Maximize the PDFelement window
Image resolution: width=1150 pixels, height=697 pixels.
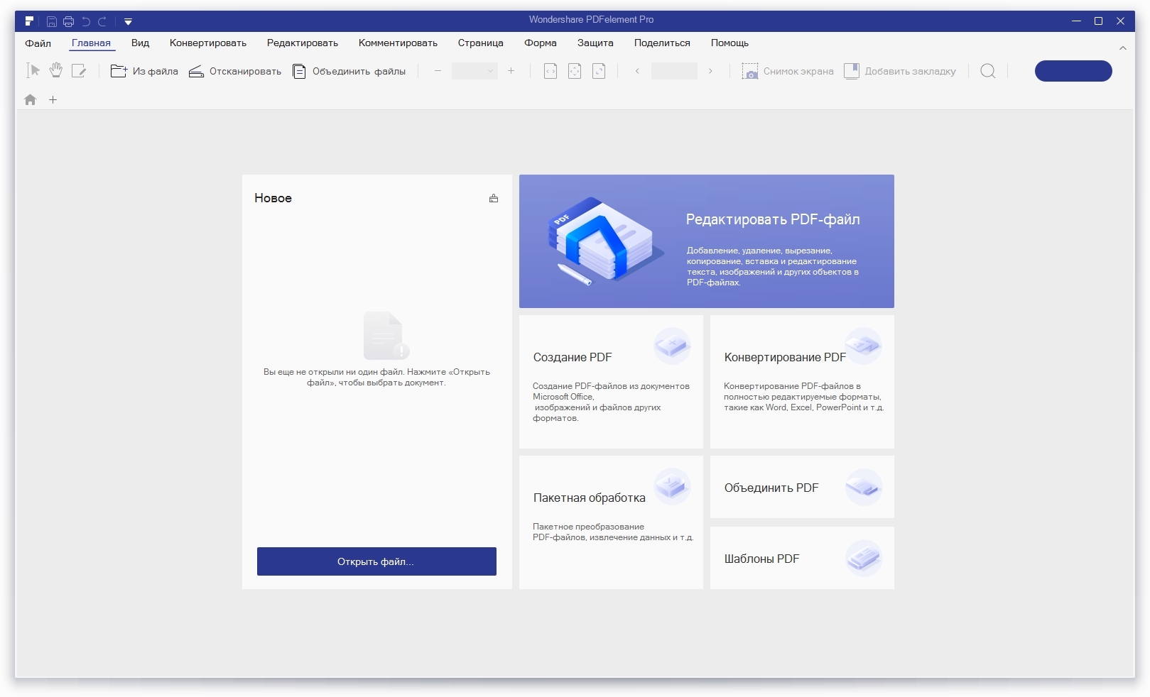[1098, 21]
